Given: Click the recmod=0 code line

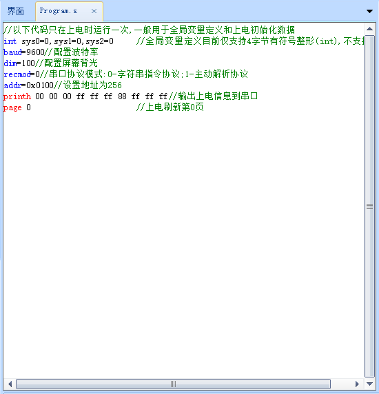Looking at the screenshot, I should pos(125,74).
